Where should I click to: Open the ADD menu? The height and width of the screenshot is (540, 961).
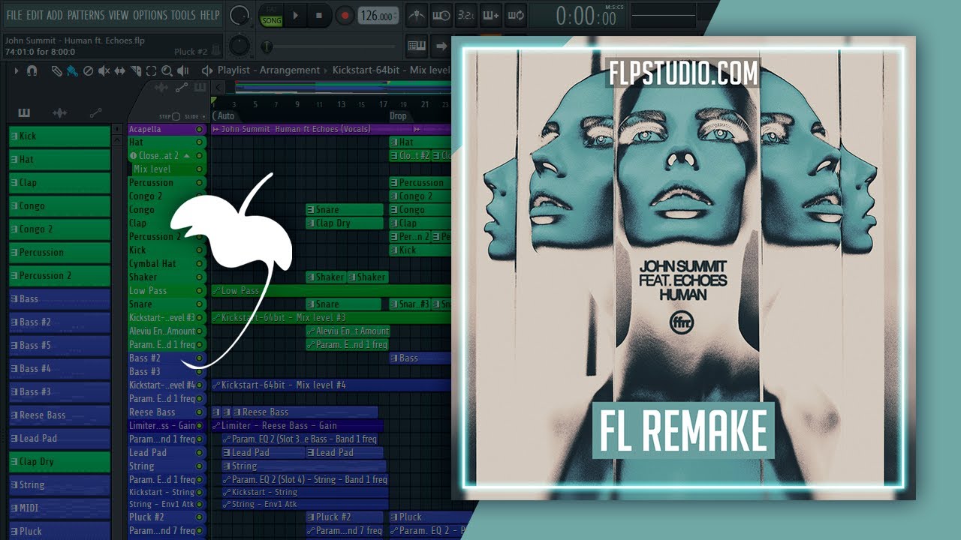(x=55, y=15)
